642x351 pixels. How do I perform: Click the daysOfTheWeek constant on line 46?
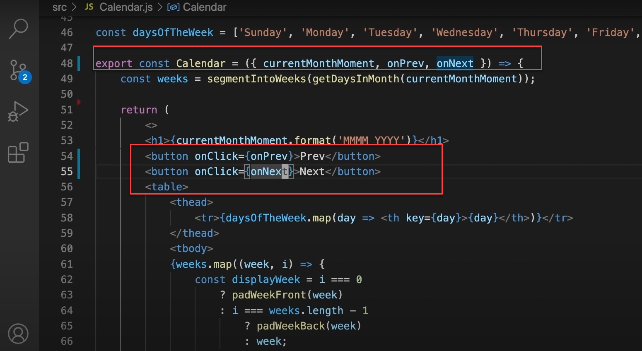pos(173,32)
